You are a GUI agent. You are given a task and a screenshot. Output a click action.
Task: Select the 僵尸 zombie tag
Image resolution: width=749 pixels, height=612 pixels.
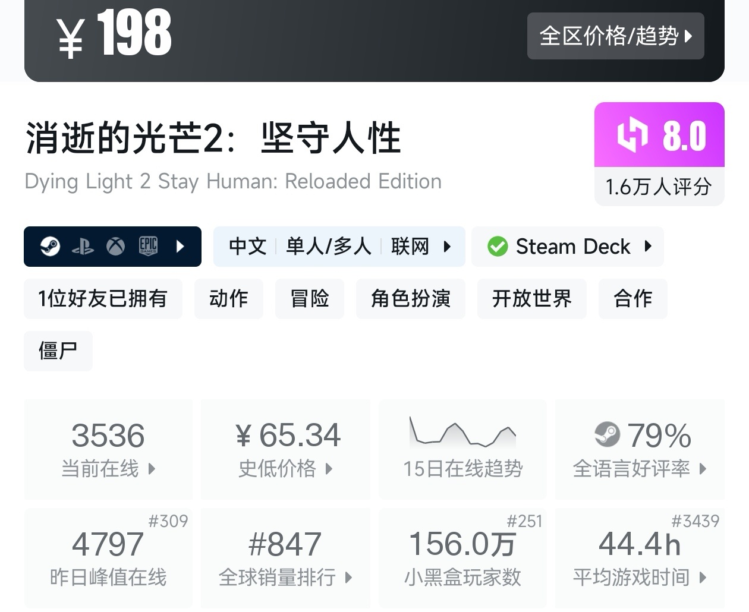tap(58, 351)
